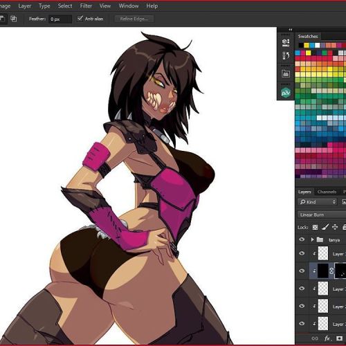Open the Window menu
Image resolution: width=346 pixels, height=346 pixels.
129,6
